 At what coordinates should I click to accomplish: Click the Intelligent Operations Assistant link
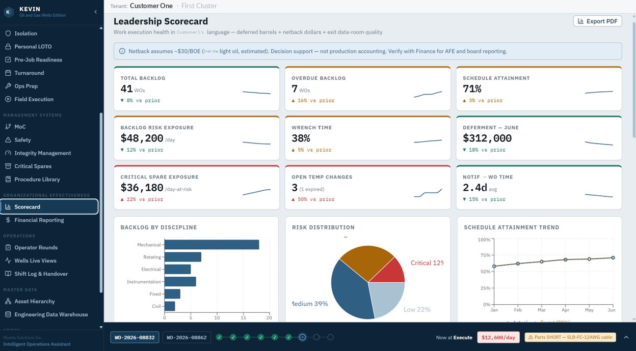pyautogui.click(x=37, y=344)
